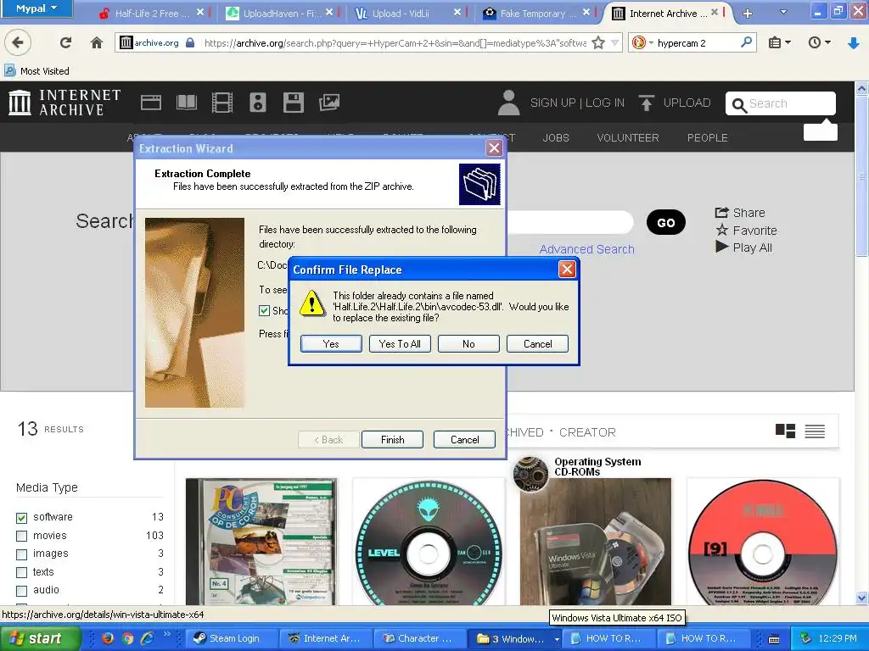
Task: Click the Archive header Search field
Action: 781,103
